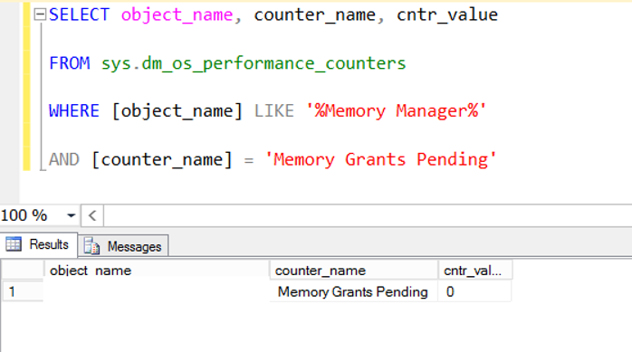Screen dimensions: 632x352
Task: Click the SELECT keyword in the editor
Action: (x=79, y=14)
